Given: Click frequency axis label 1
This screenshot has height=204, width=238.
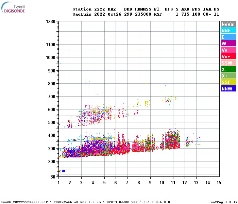Looking at the screenshot, I should pyautogui.click(x=58, y=183).
